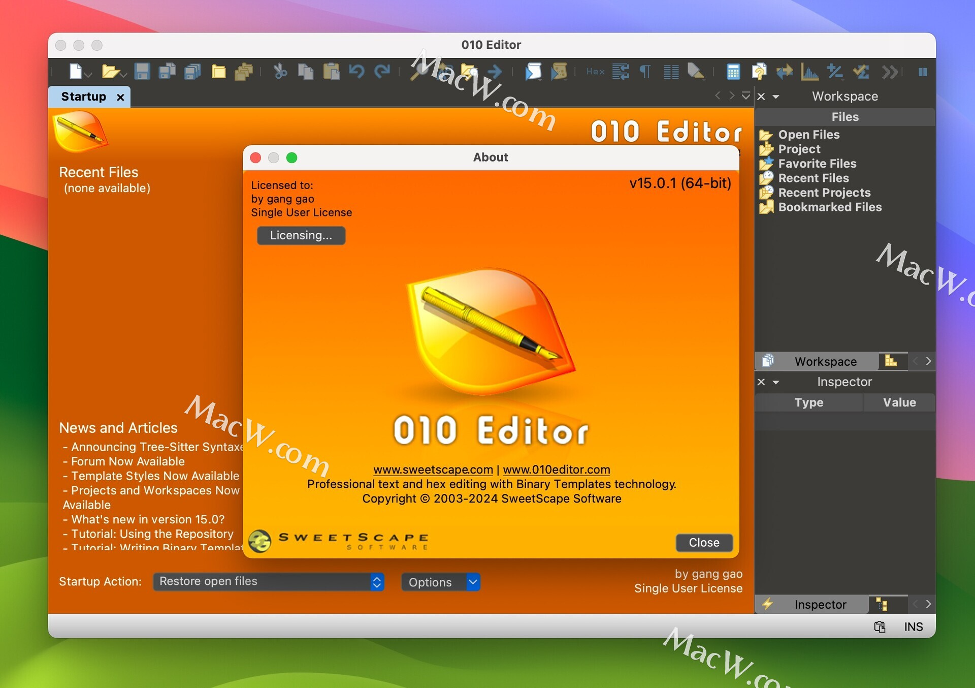Click the Hex Operations plus-slash icon
Screen dimensions: 975x688
tap(835, 72)
